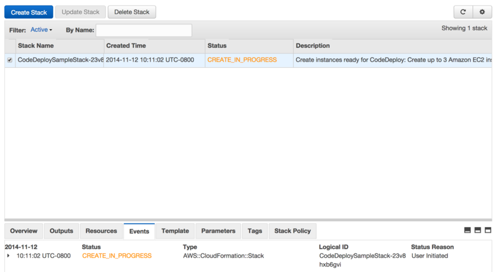Collapse the bottom pane with the first layout icon

[x=467, y=230]
